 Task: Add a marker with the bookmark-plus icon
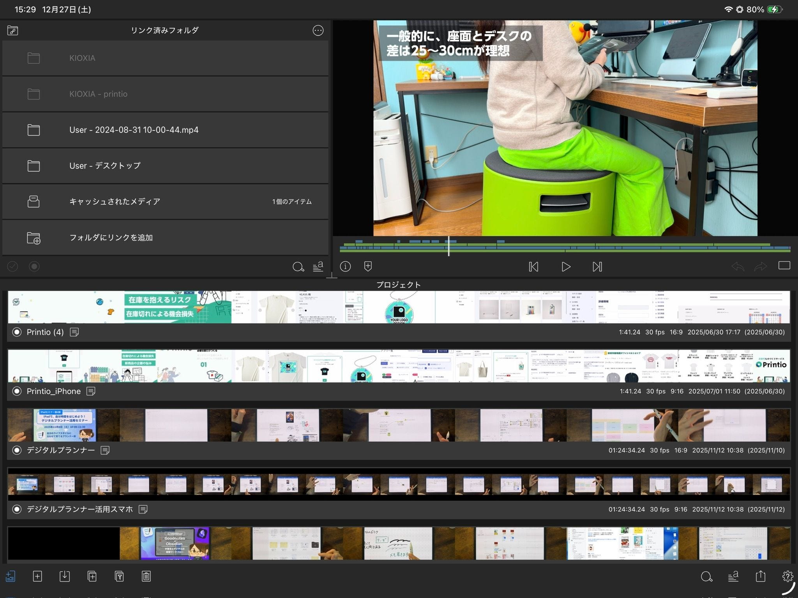368,266
